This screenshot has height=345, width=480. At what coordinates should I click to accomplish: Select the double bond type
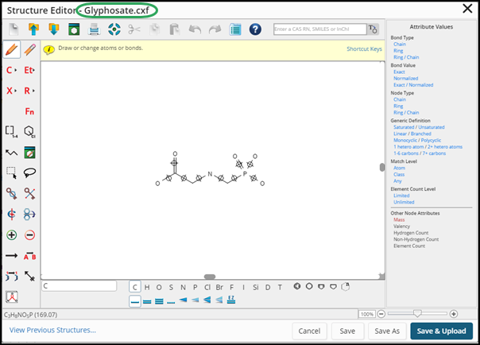(147, 301)
